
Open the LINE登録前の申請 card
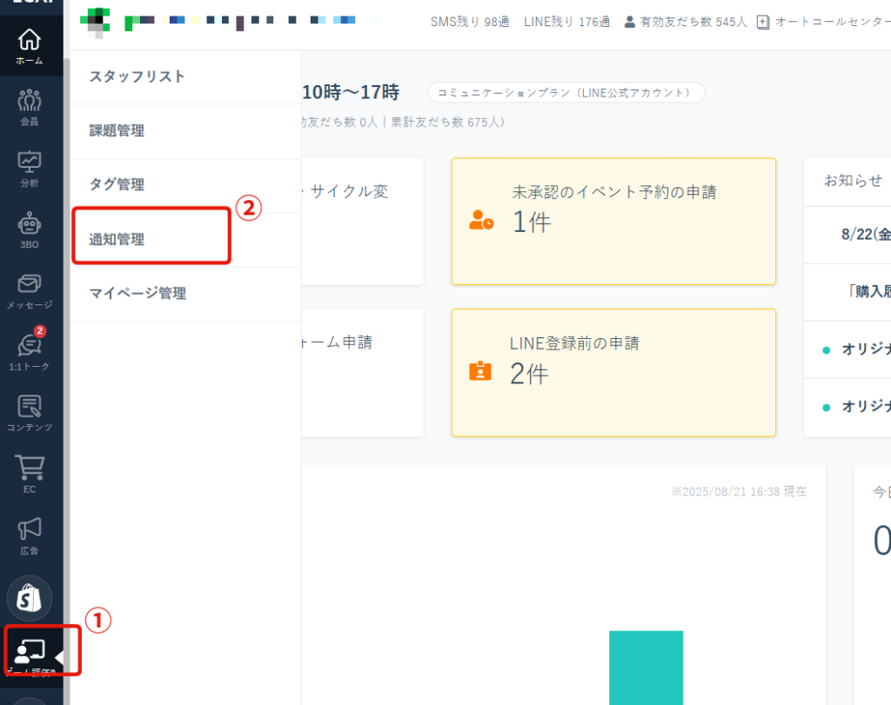click(613, 372)
